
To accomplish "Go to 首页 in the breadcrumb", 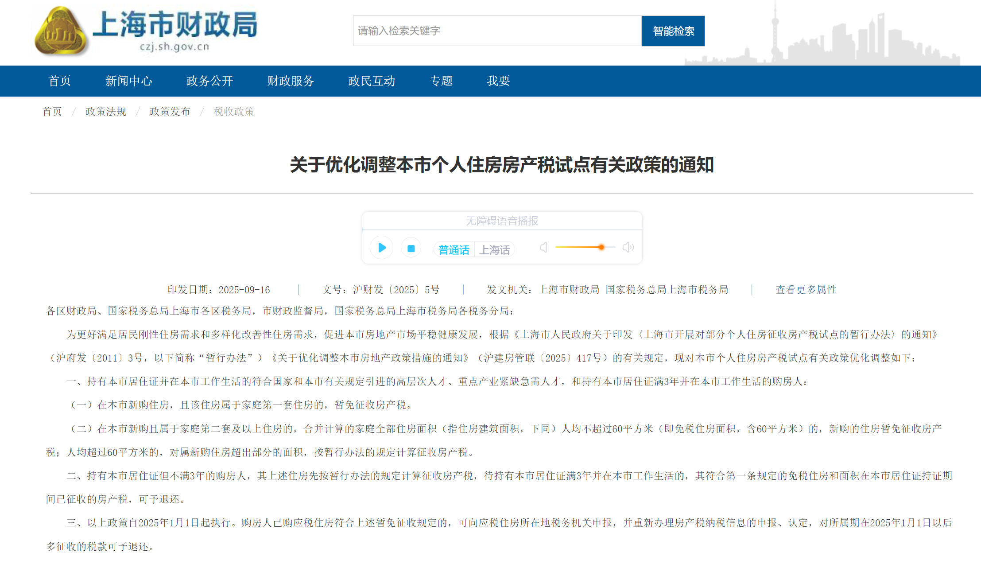I will (52, 112).
